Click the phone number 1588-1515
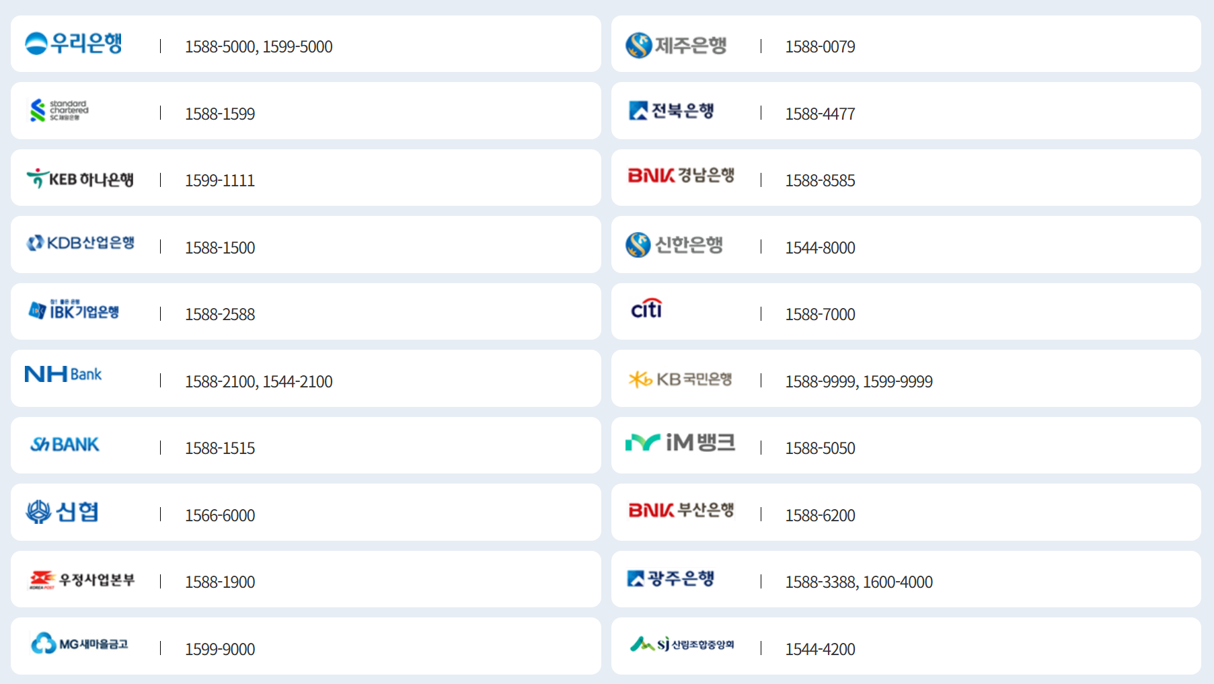Screen dimensions: 1214x684 tap(220, 448)
